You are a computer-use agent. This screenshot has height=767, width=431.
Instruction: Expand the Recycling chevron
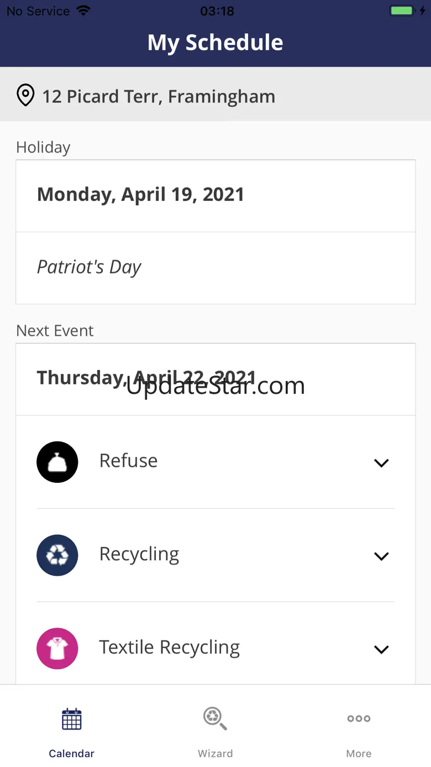(x=381, y=556)
